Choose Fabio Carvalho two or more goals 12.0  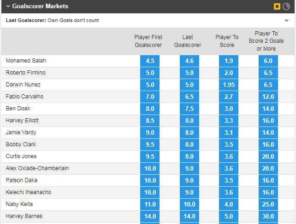coord(268,97)
